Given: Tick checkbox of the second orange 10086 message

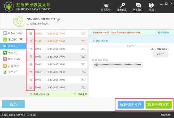Looking at the screenshot, I should [31, 41].
